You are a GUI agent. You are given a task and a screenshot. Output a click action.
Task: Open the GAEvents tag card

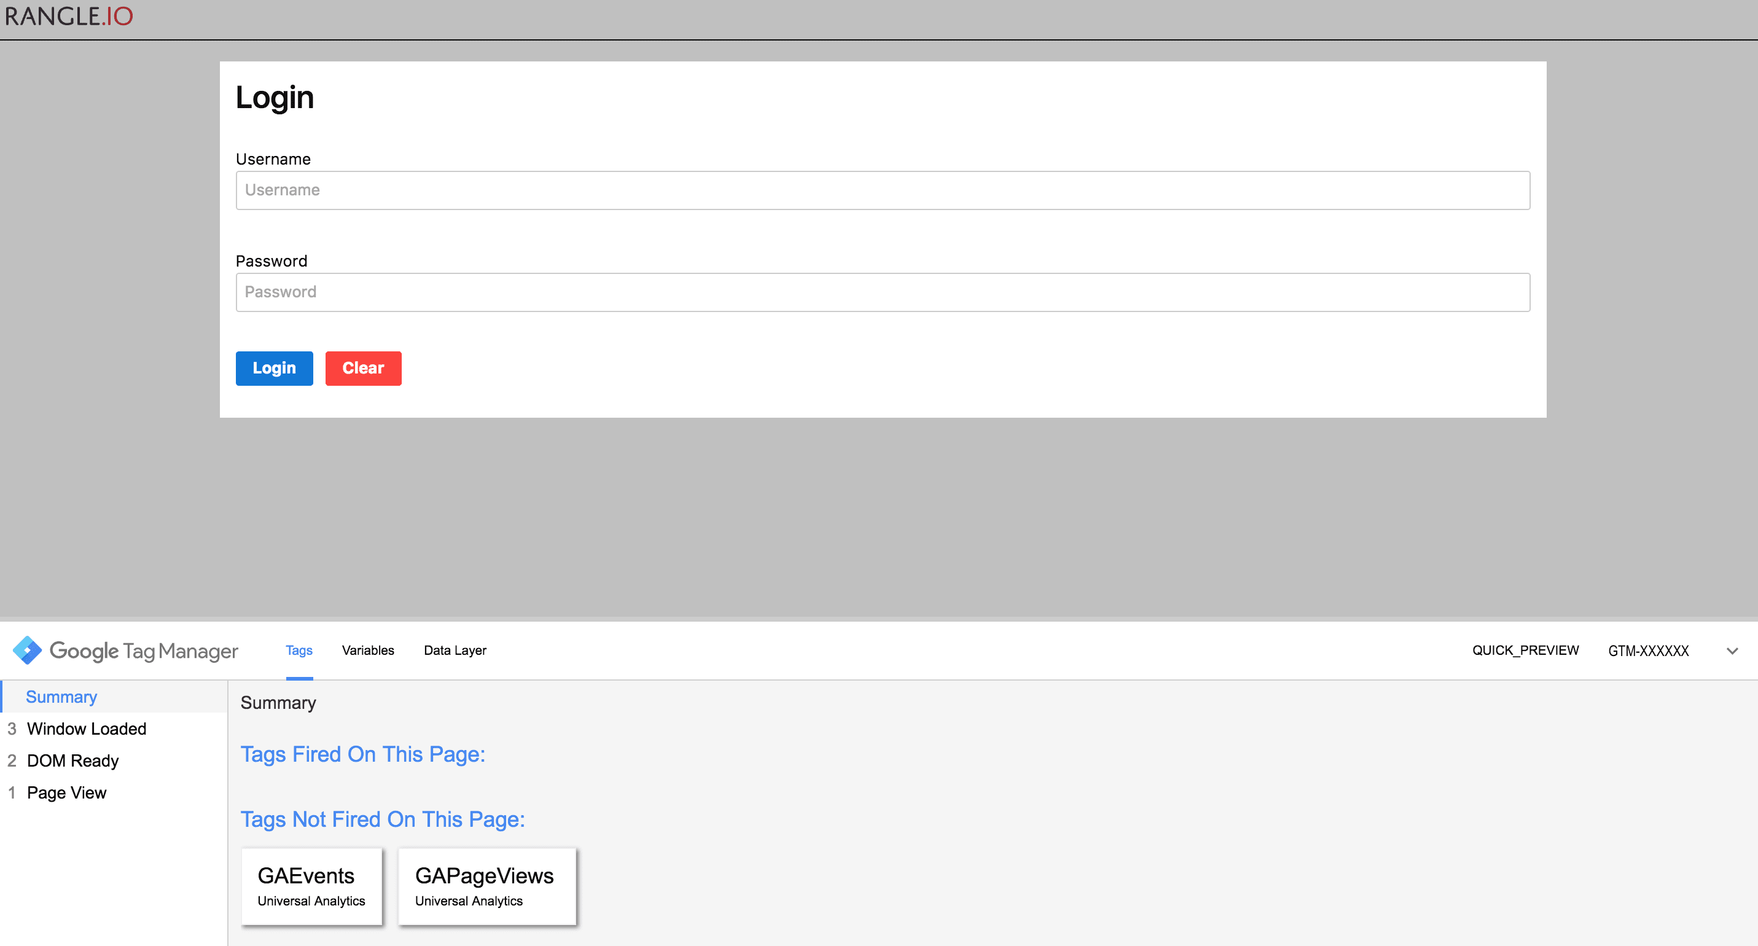(311, 886)
